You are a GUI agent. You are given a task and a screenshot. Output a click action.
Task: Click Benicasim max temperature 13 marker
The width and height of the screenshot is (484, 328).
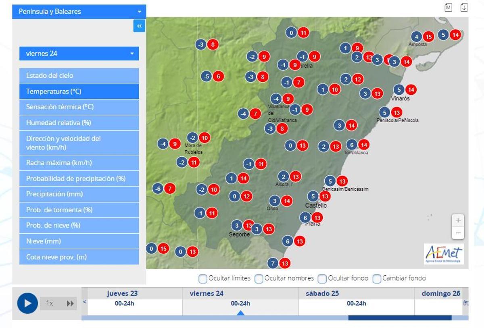click(342, 181)
